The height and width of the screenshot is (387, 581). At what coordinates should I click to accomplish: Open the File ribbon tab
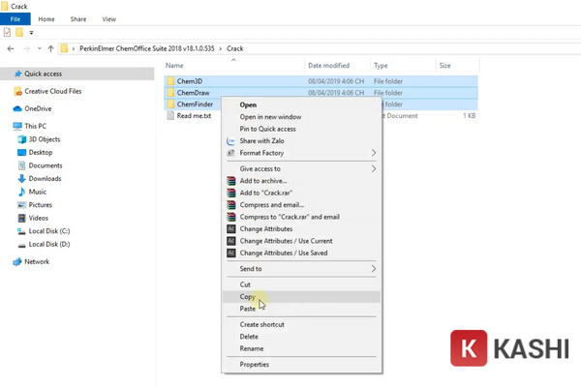click(15, 19)
